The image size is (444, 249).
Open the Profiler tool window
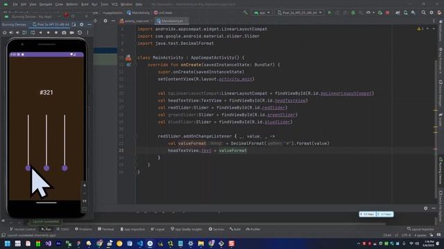click(253, 229)
